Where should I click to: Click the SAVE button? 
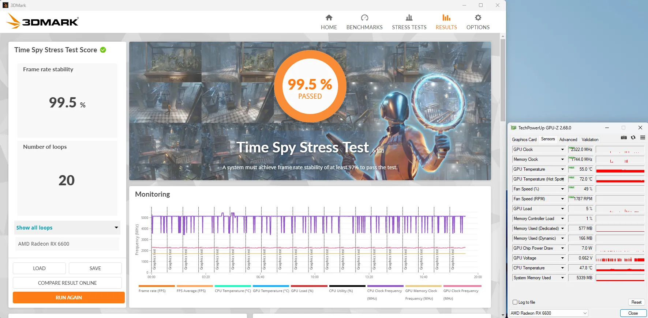(95, 268)
